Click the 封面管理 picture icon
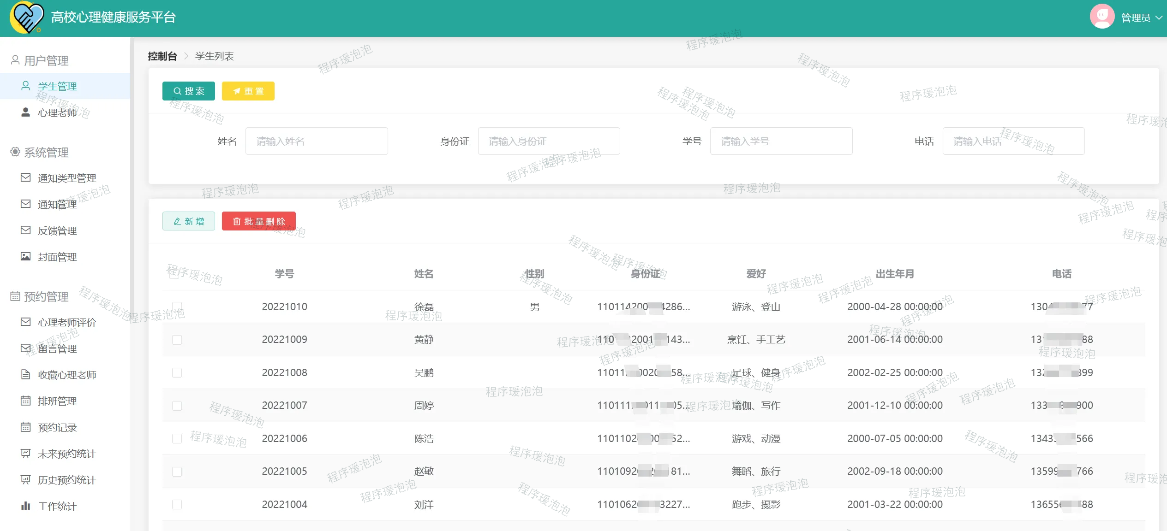The image size is (1167, 531). (x=26, y=256)
